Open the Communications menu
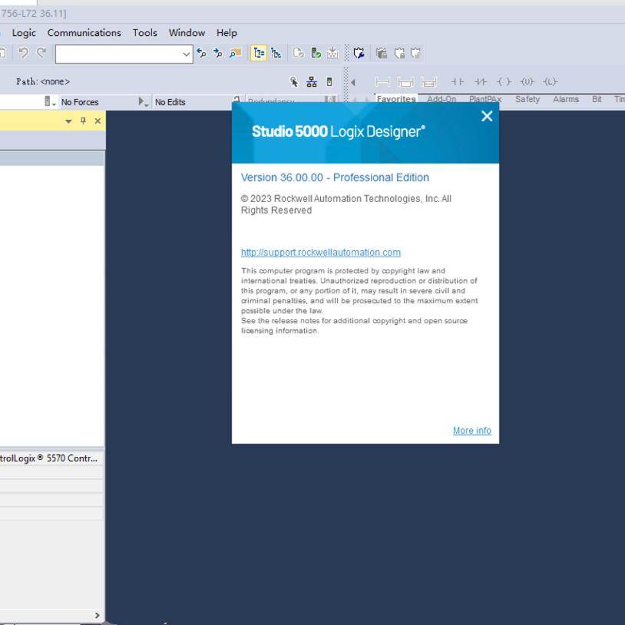 pyautogui.click(x=84, y=33)
